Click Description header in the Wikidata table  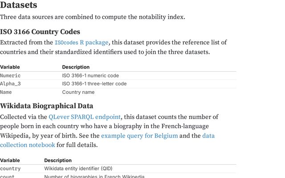(x=58, y=160)
